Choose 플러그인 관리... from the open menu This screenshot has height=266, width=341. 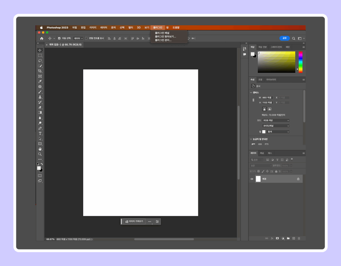pos(163,40)
